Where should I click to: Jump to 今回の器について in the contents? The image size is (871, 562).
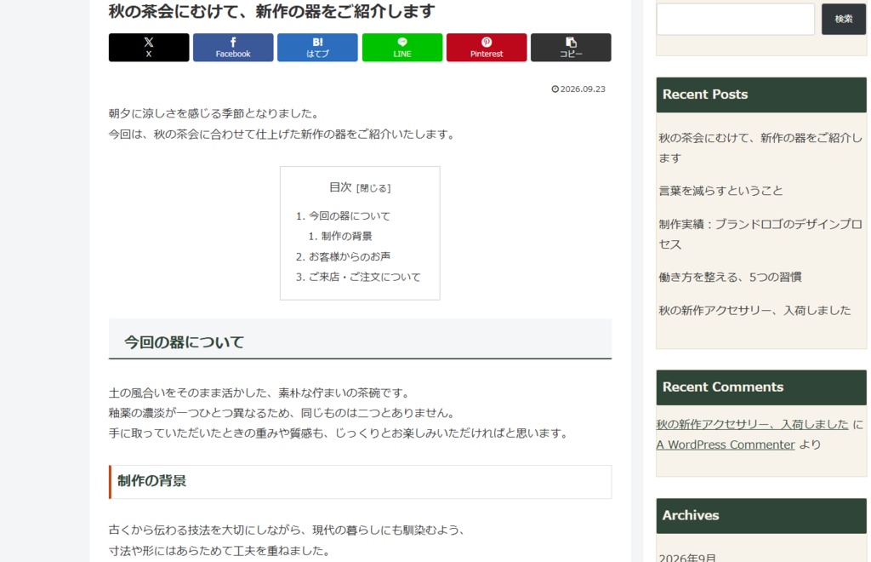(x=350, y=215)
